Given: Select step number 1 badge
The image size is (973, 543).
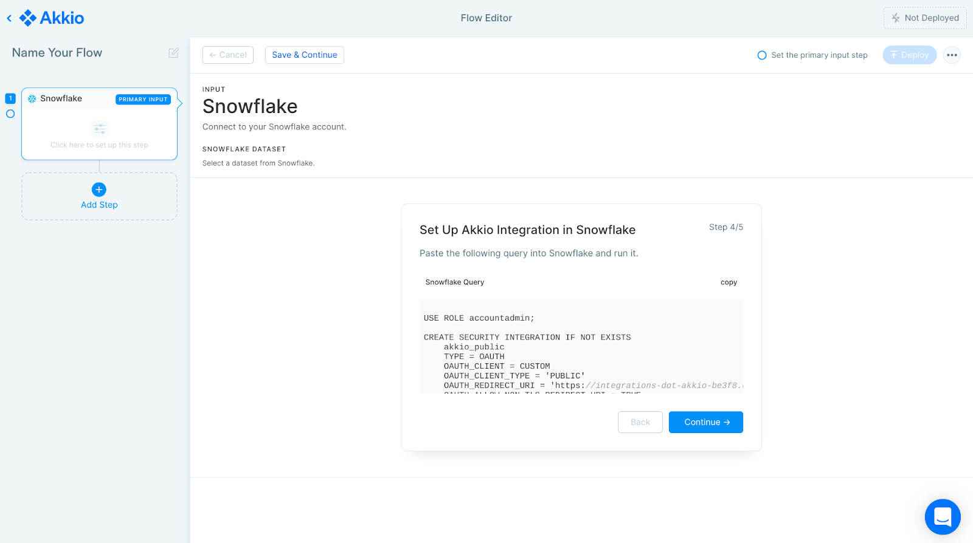Looking at the screenshot, I should tap(10, 98).
